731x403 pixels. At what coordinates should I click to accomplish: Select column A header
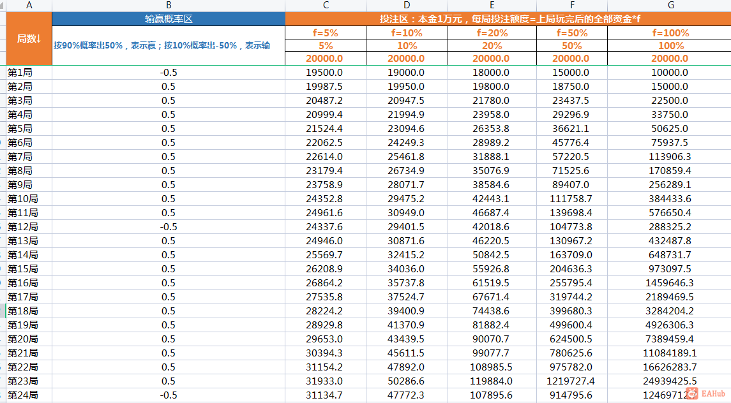pyautogui.click(x=29, y=5)
